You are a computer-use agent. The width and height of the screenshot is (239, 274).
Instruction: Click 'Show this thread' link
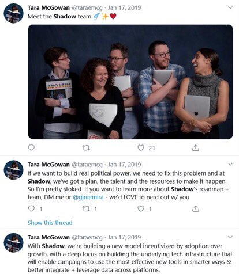click(50, 223)
